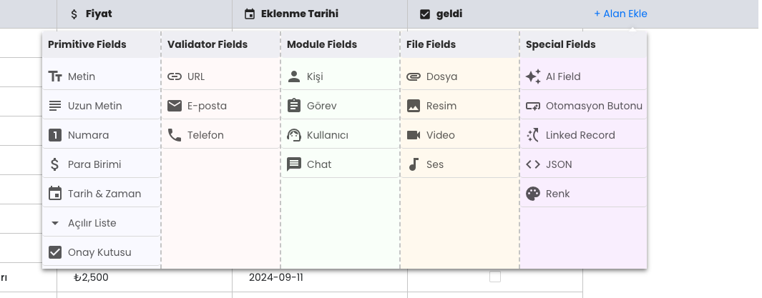762x298 pixels.
Task: Click the Otomasyon Butonu icon
Action: pos(533,106)
